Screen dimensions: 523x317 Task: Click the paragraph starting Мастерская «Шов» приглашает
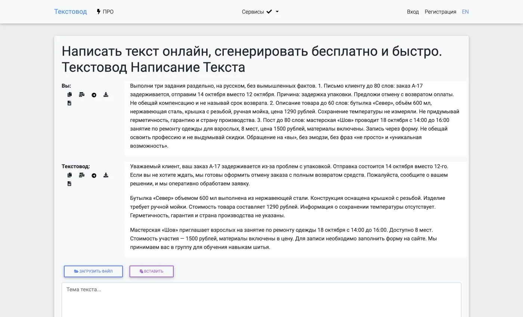pos(284,238)
